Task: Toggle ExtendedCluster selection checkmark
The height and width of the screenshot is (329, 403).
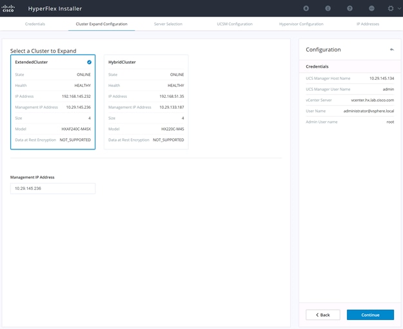Action: point(89,62)
